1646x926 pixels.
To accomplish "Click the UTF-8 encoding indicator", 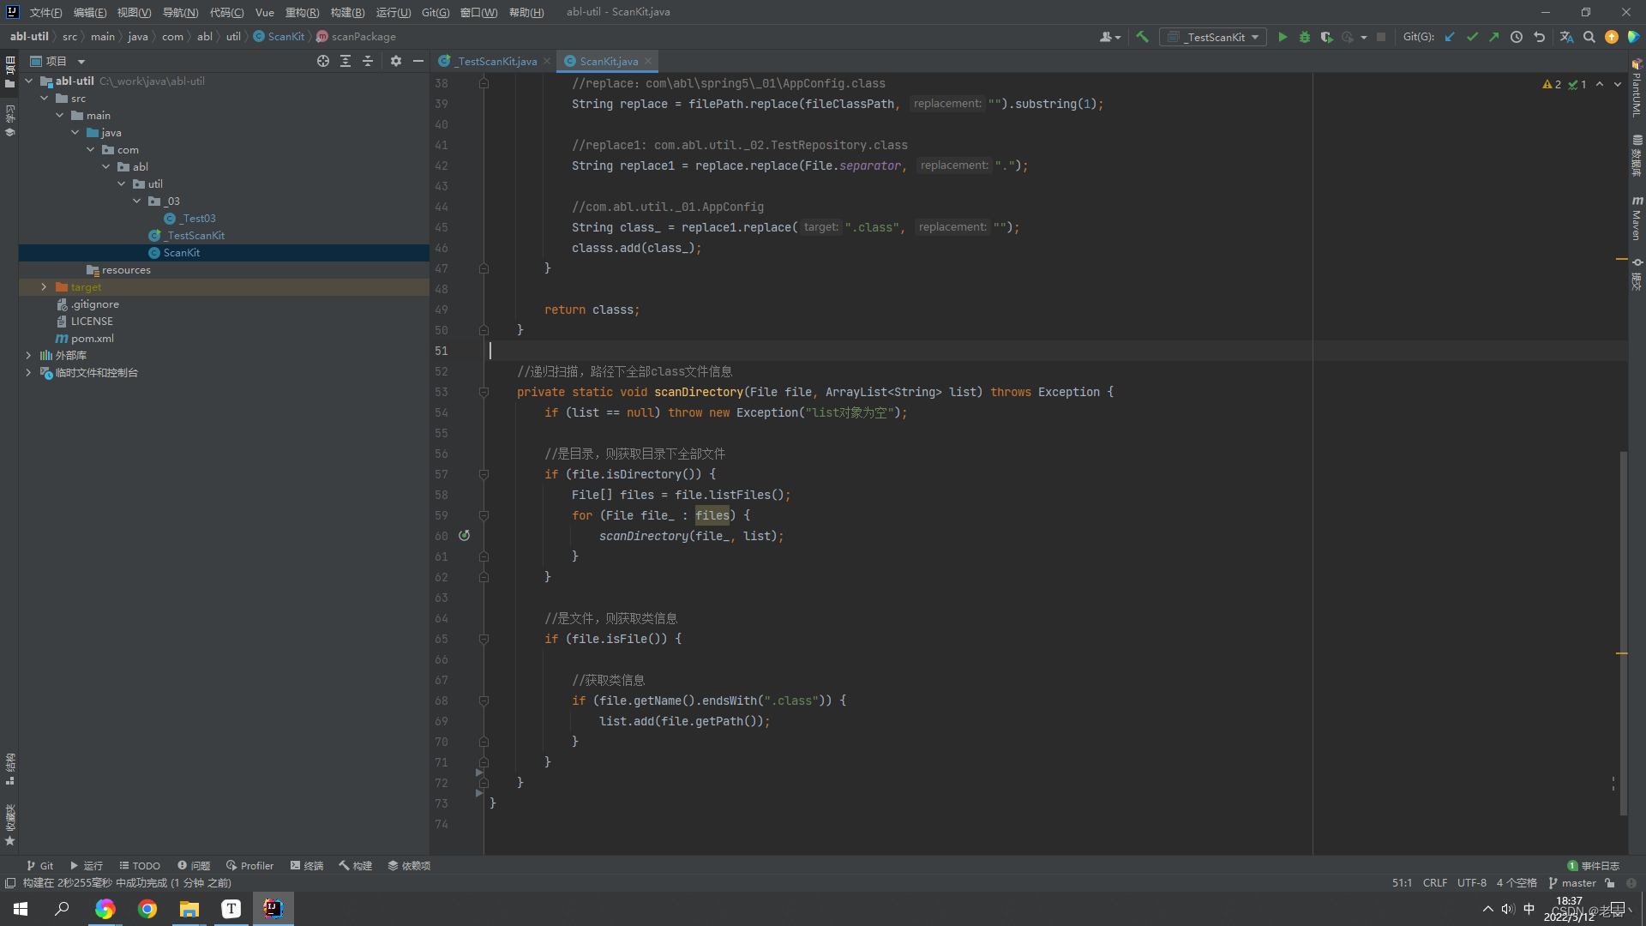I will [x=1471, y=882].
